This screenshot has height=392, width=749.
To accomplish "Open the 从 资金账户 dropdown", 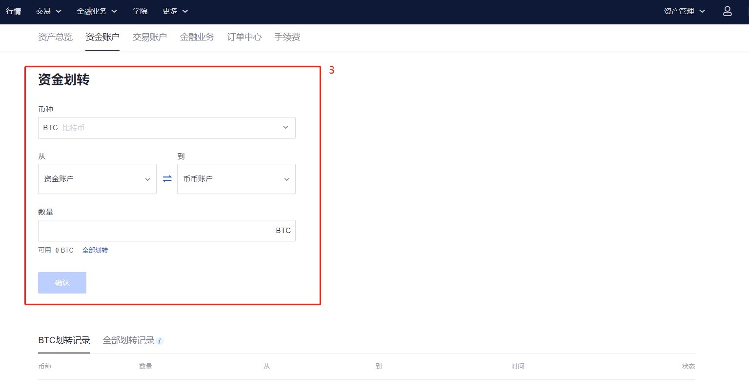I will pyautogui.click(x=97, y=179).
